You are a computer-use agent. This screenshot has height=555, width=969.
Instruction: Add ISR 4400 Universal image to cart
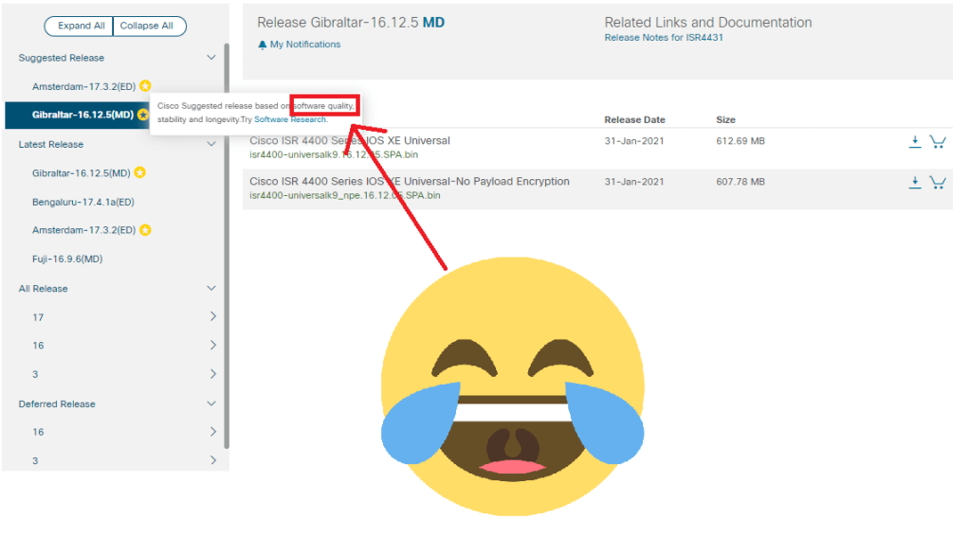938,142
